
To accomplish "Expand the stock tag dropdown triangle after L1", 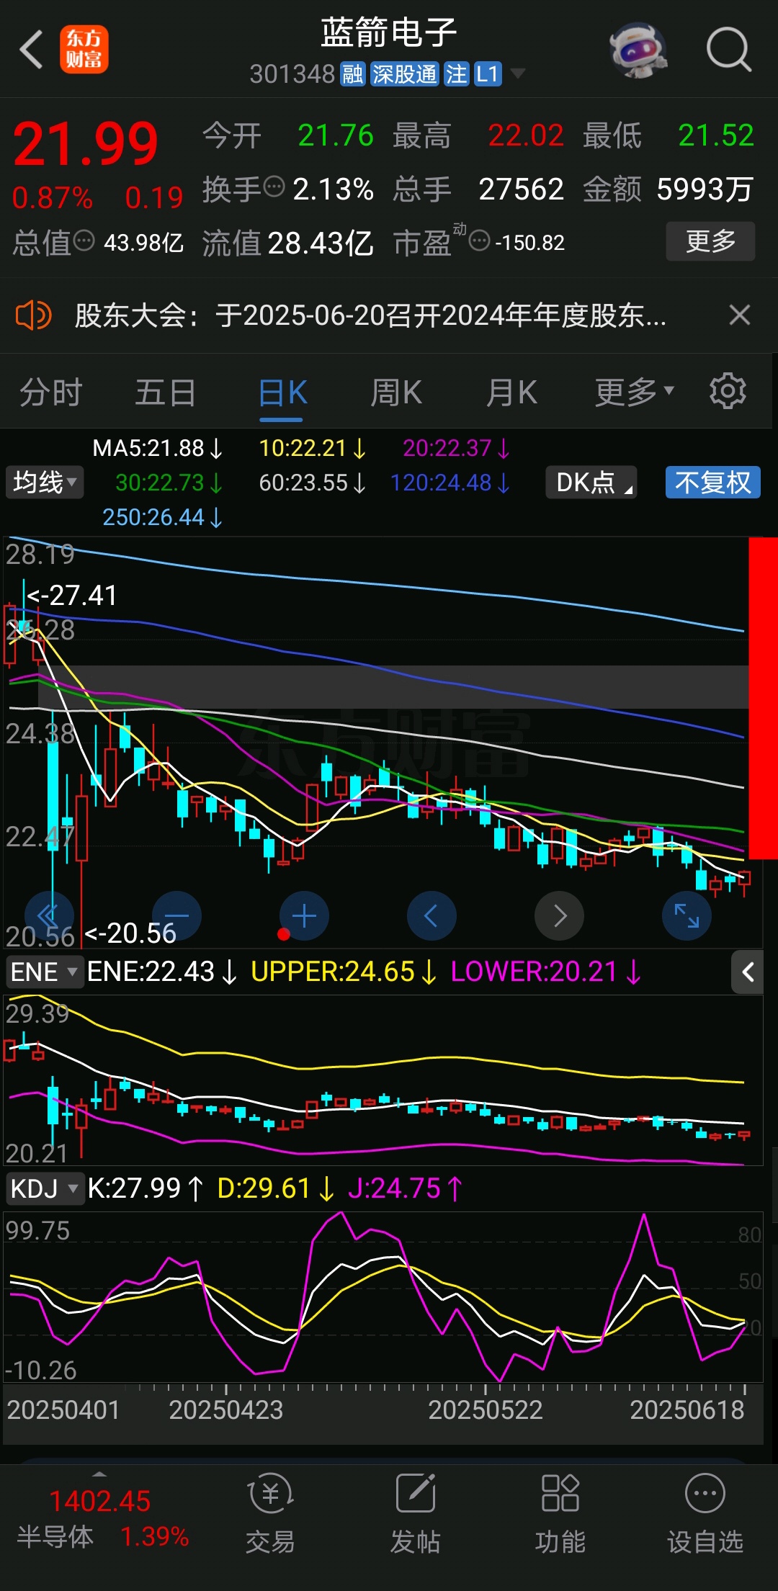I will (x=517, y=73).
